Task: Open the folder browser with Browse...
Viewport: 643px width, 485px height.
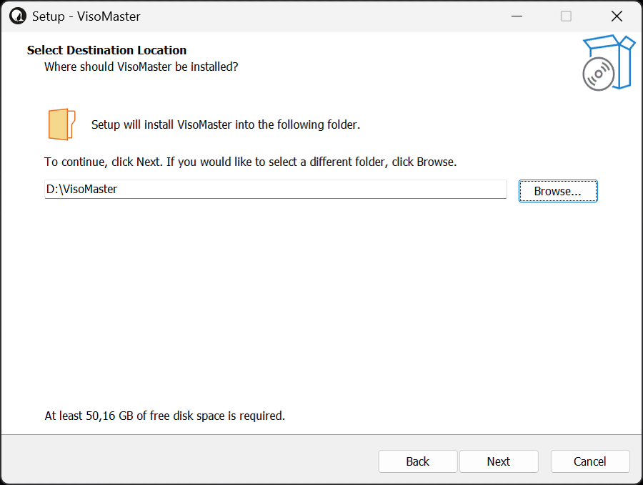Action: tap(558, 191)
